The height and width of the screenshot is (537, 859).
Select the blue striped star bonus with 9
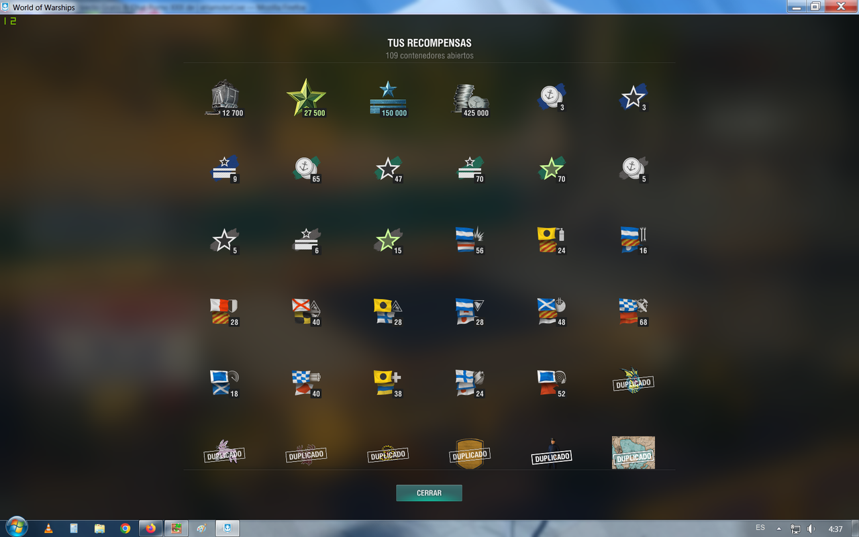225,169
